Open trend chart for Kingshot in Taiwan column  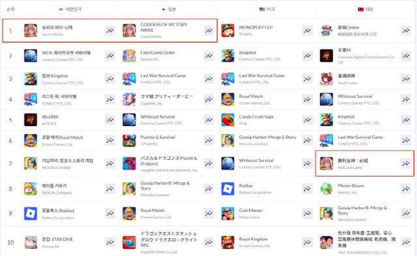point(406,120)
